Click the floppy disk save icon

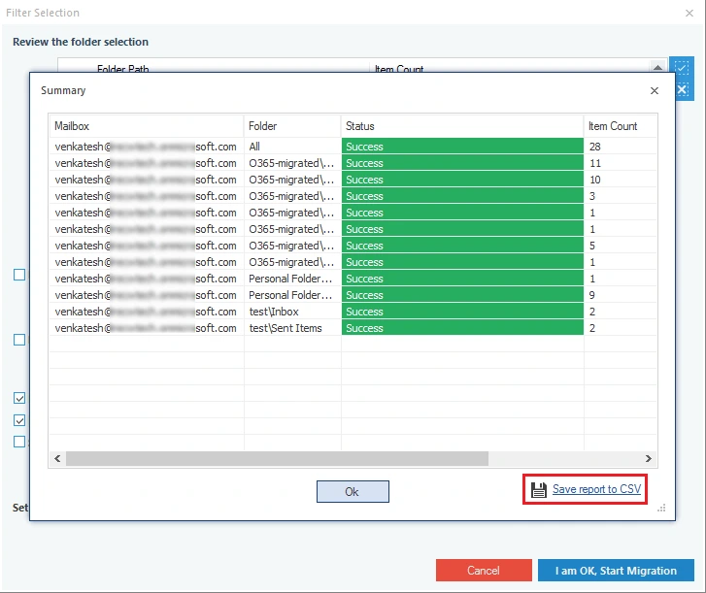coord(539,489)
